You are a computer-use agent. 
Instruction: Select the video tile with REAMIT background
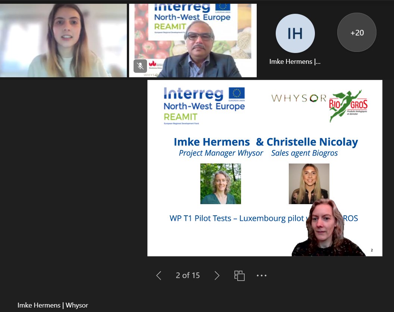coord(193,40)
